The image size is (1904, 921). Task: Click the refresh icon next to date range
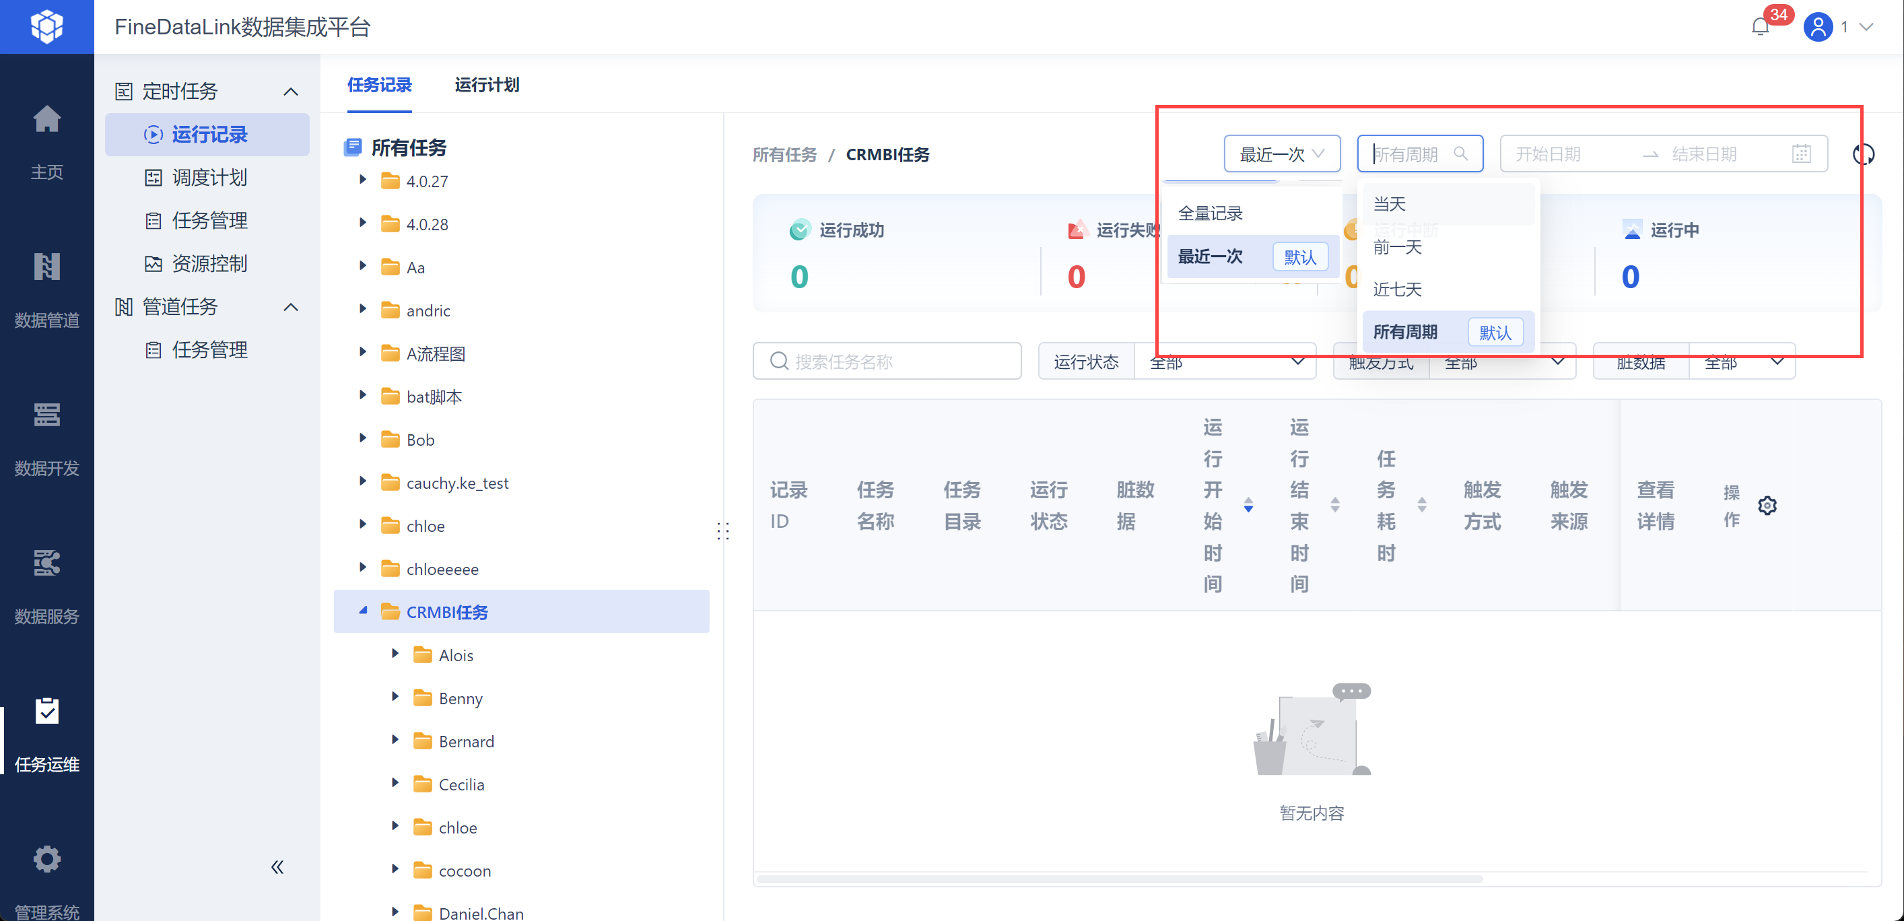point(1863,154)
